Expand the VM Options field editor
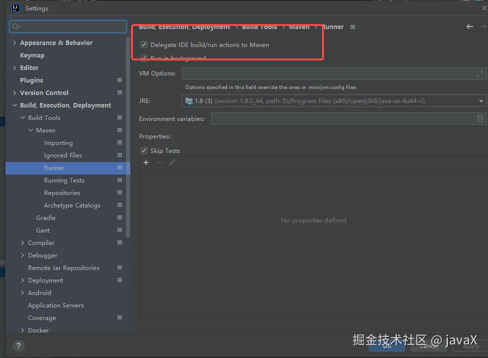The height and width of the screenshot is (358, 488). tap(480, 73)
